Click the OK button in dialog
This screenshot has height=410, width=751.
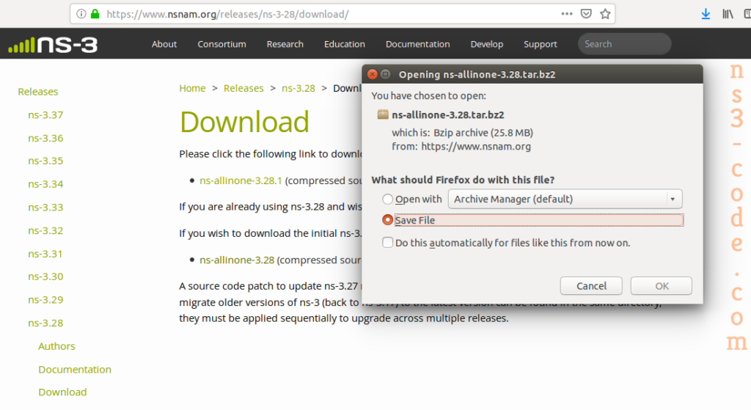click(x=662, y=286)
